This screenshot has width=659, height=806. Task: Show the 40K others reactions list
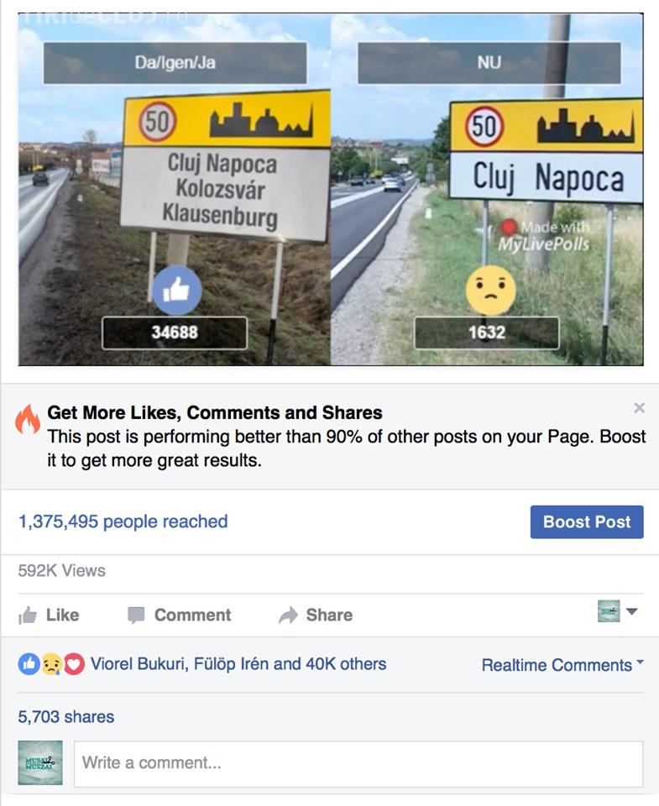tap(346, 663)
